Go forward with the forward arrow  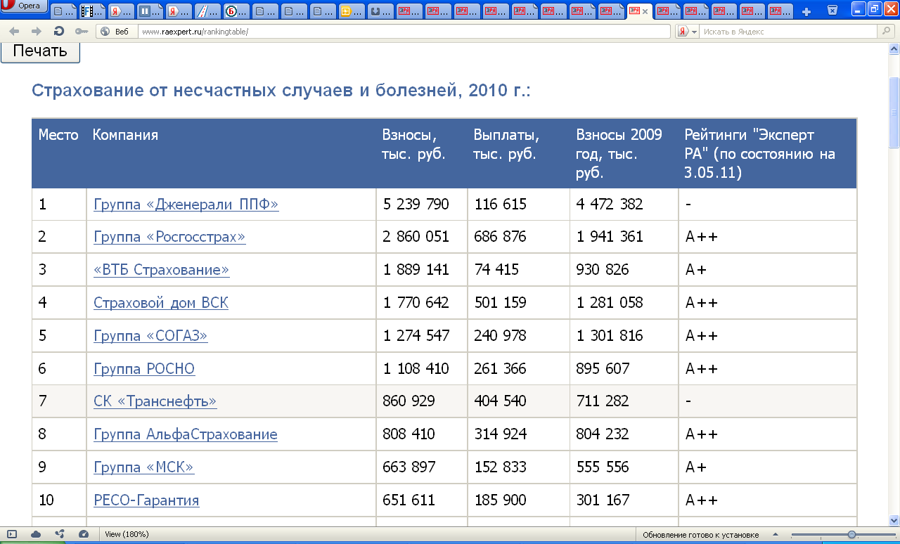coord(37,32)
